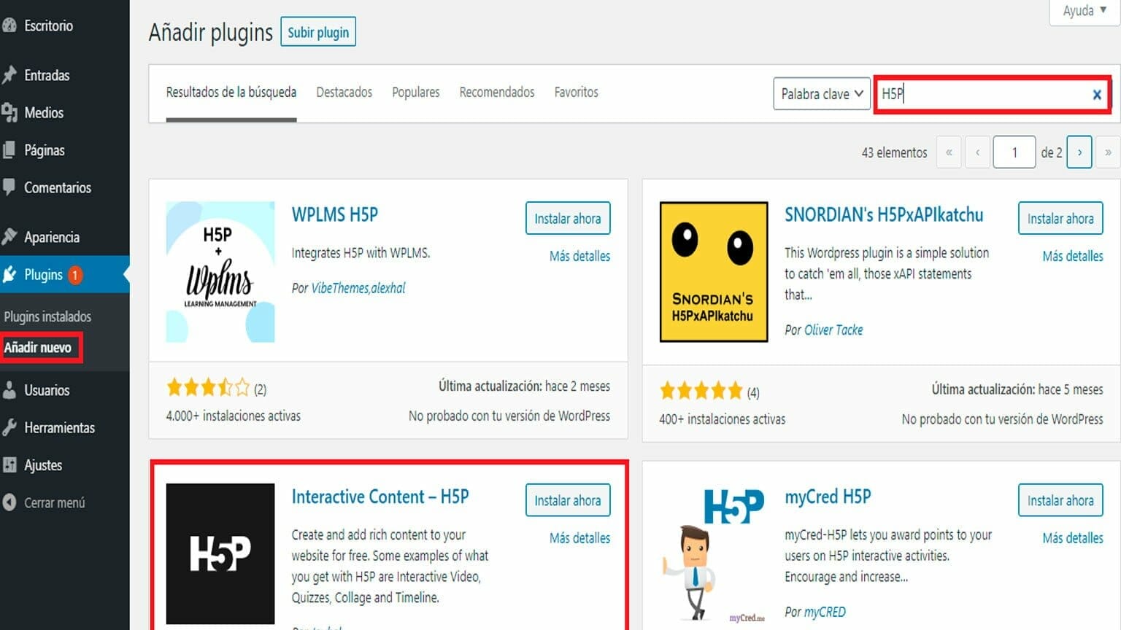Clear the H5P search with the X icon
This screenshot has width=1121, height=630.
point(1097,94)
